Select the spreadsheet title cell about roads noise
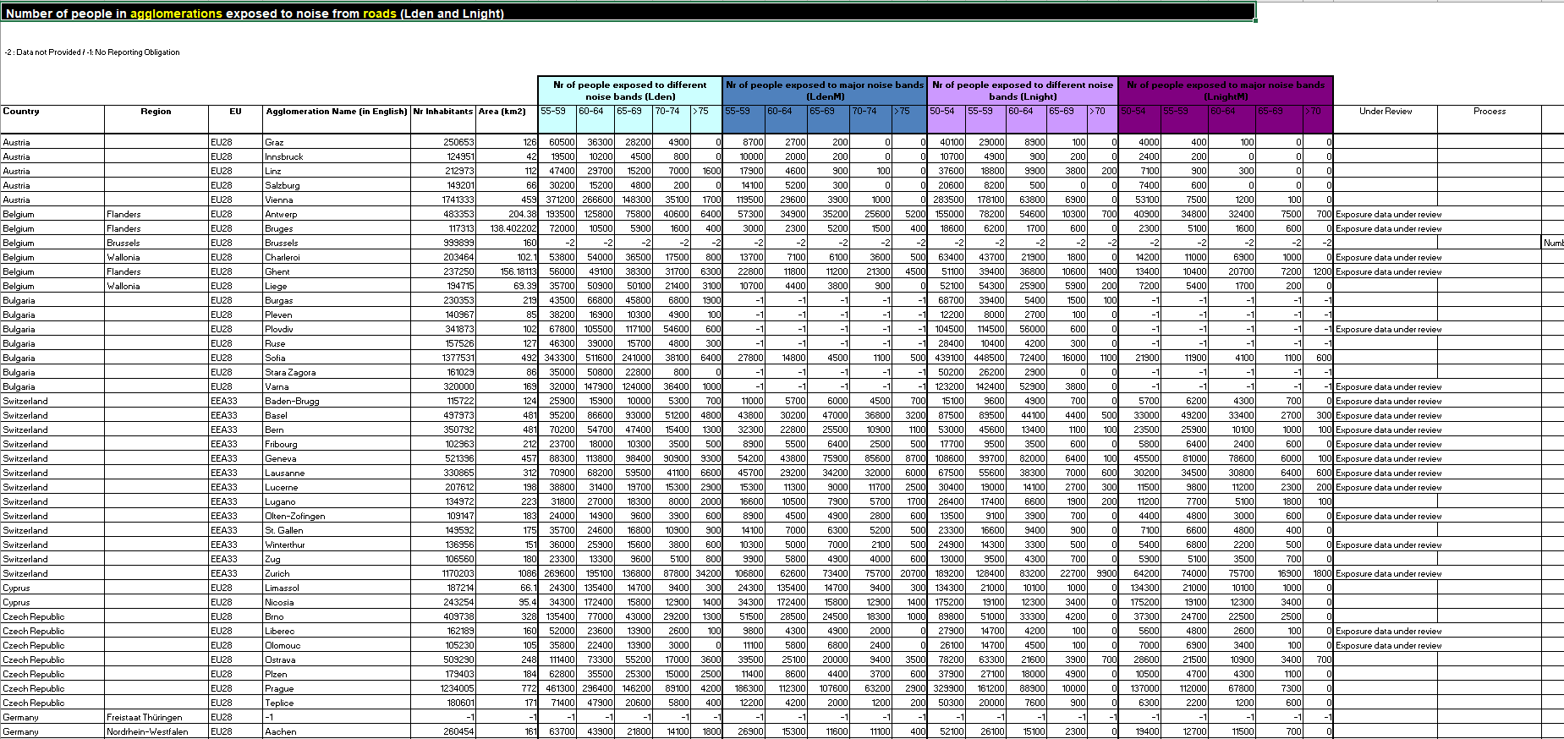1564x739 pixels. point(628,13)
